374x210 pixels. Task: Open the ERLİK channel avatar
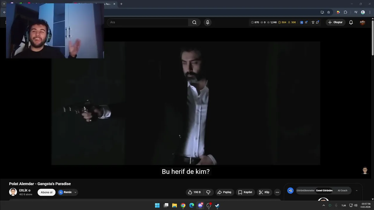[13, 192]
